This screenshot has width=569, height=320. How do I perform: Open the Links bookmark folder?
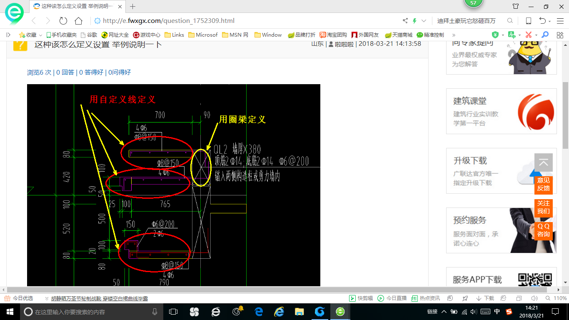coord(174,35)
